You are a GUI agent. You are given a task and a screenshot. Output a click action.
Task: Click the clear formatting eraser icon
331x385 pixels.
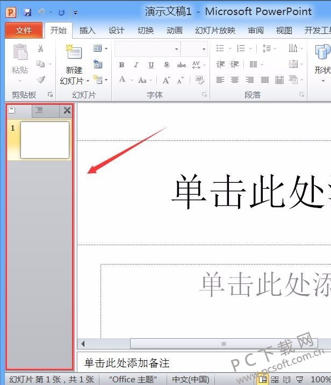(x=200, y=80)
